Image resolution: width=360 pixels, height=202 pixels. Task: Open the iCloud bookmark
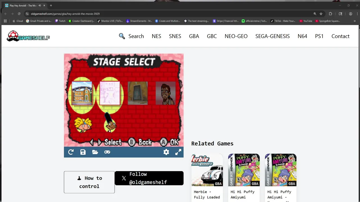(18, 21)
